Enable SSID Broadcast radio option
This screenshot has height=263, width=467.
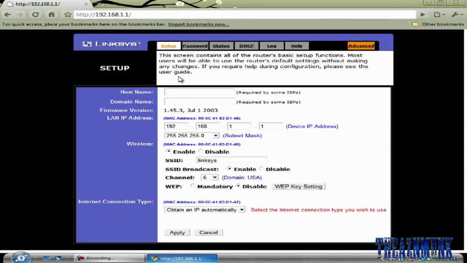[x=229, y=169]
